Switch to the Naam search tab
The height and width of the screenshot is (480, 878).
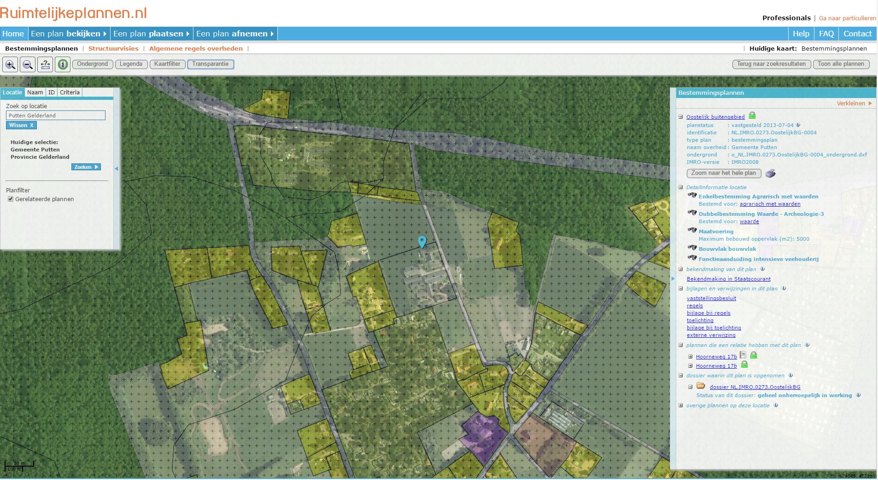click(35, 93)
